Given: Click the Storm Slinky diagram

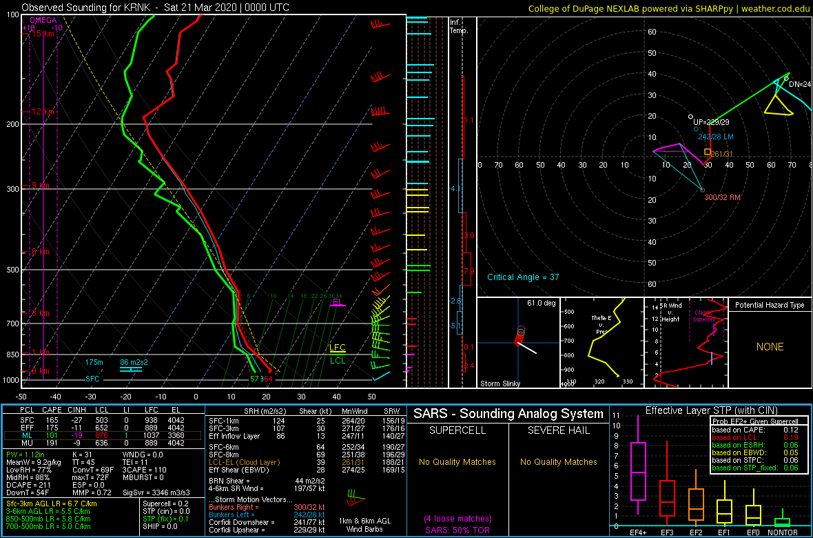Looking at the screenshot, I should [x=517, y=343].
